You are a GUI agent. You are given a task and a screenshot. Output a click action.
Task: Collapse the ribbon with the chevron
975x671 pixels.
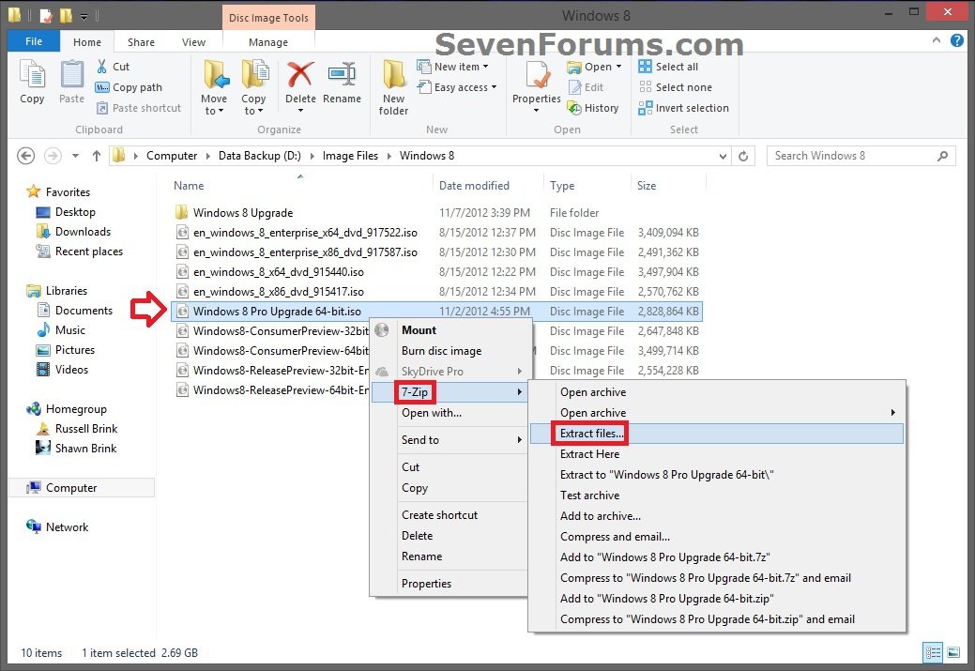[x=937, y=40]
